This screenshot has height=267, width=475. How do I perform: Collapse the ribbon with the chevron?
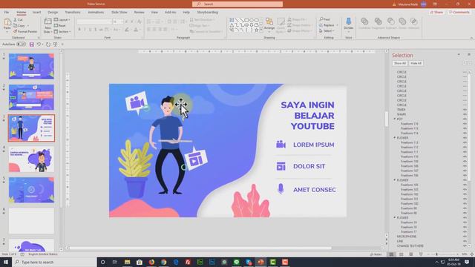coord(471,38)
